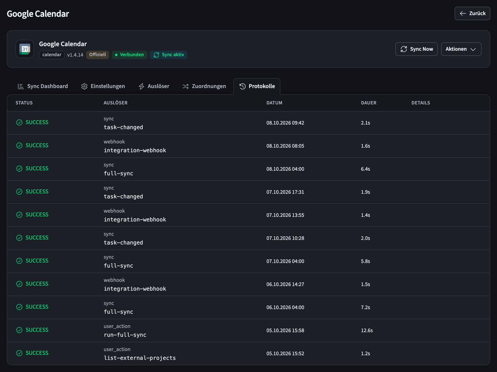497x372 pixels.
Task: Click the Sync aktiv status badge icon
Action: point(156,55)
